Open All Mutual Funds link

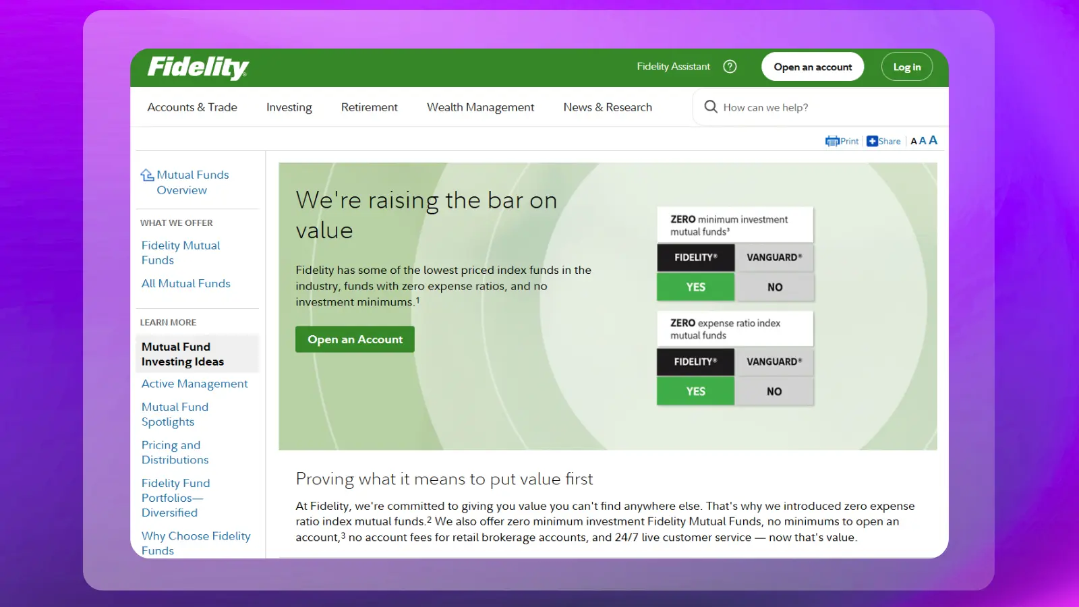tap(186, 283)
